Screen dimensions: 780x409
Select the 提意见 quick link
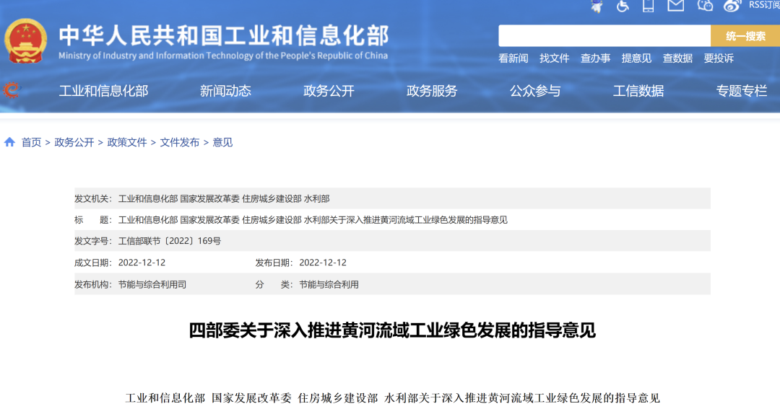coord(636,58)
